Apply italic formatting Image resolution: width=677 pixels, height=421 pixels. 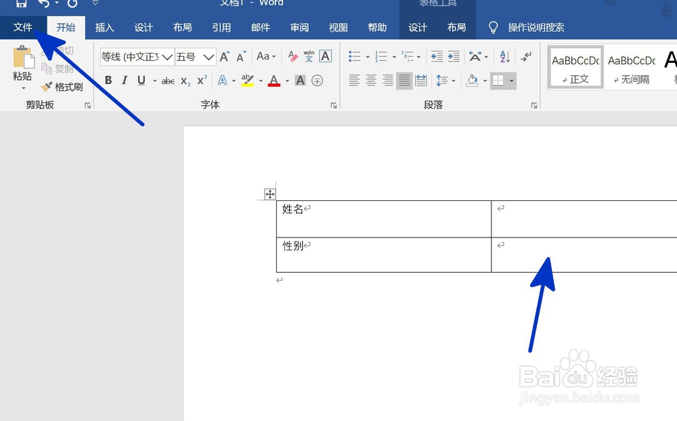125,81
